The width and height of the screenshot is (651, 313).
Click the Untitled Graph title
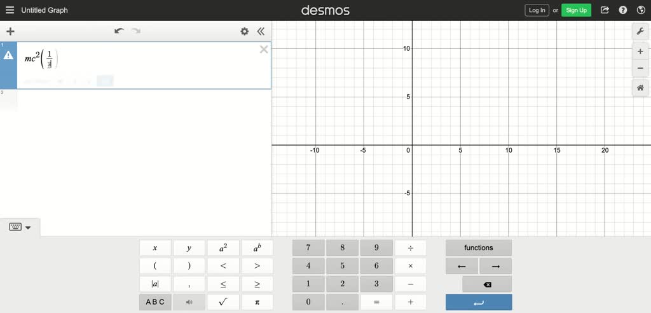(x=45, y=10)
